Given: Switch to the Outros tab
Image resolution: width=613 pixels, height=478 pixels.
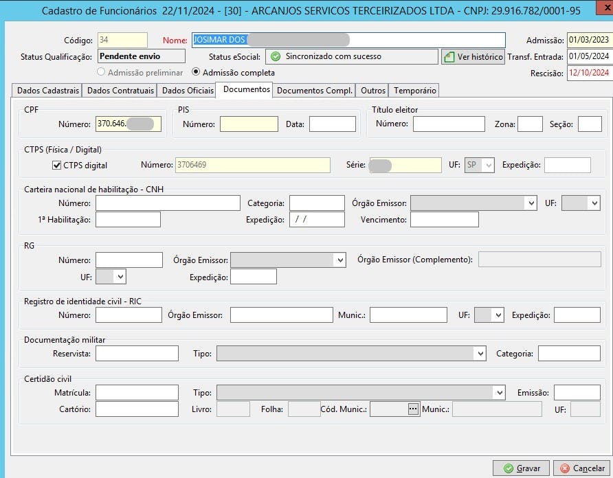Looking at the screenshot, I should (372, 90).
